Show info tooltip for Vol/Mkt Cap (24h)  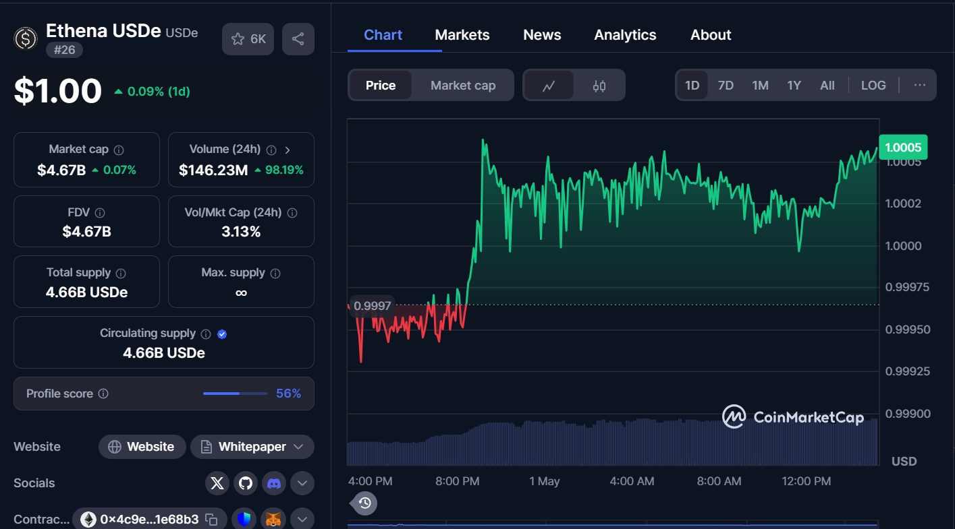click(x=292, y=212)
